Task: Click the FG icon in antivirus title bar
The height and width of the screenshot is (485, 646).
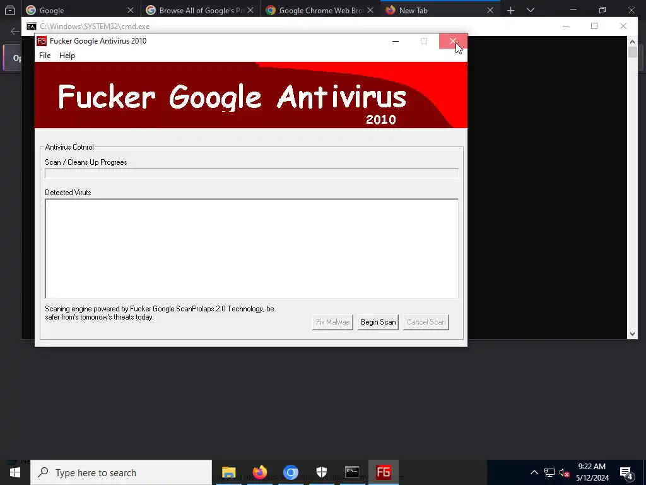Action: point(42,41)
